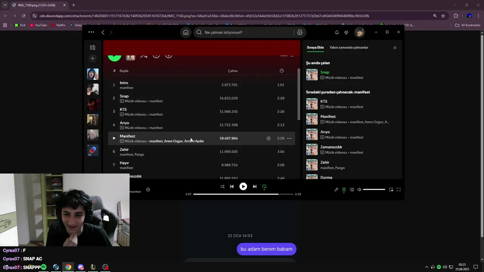Play the Manifest track row
This screenshot has height=272, width=484.
[114, 138]
